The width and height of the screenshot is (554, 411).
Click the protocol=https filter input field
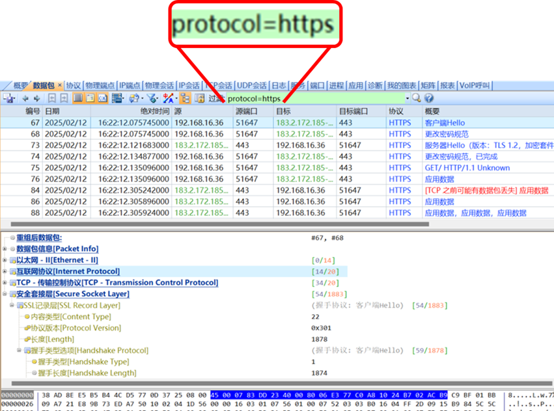point(316,98)
